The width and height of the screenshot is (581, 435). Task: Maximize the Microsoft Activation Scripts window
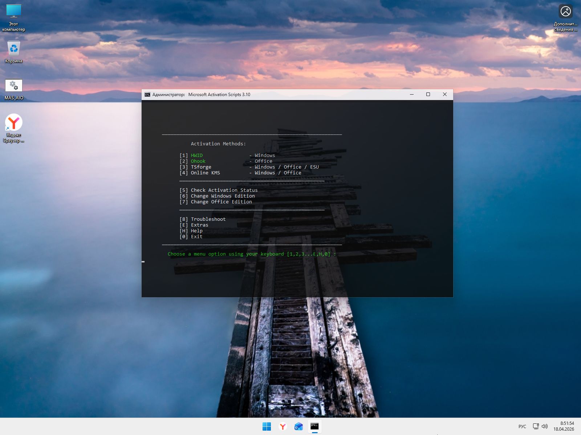428,95
